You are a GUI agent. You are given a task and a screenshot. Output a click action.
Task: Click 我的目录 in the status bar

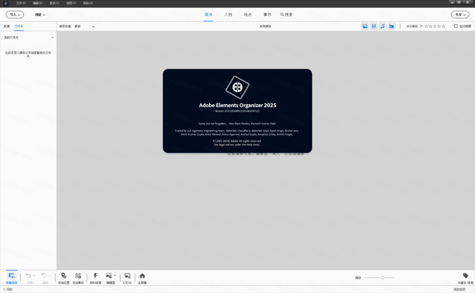point(460,289)
